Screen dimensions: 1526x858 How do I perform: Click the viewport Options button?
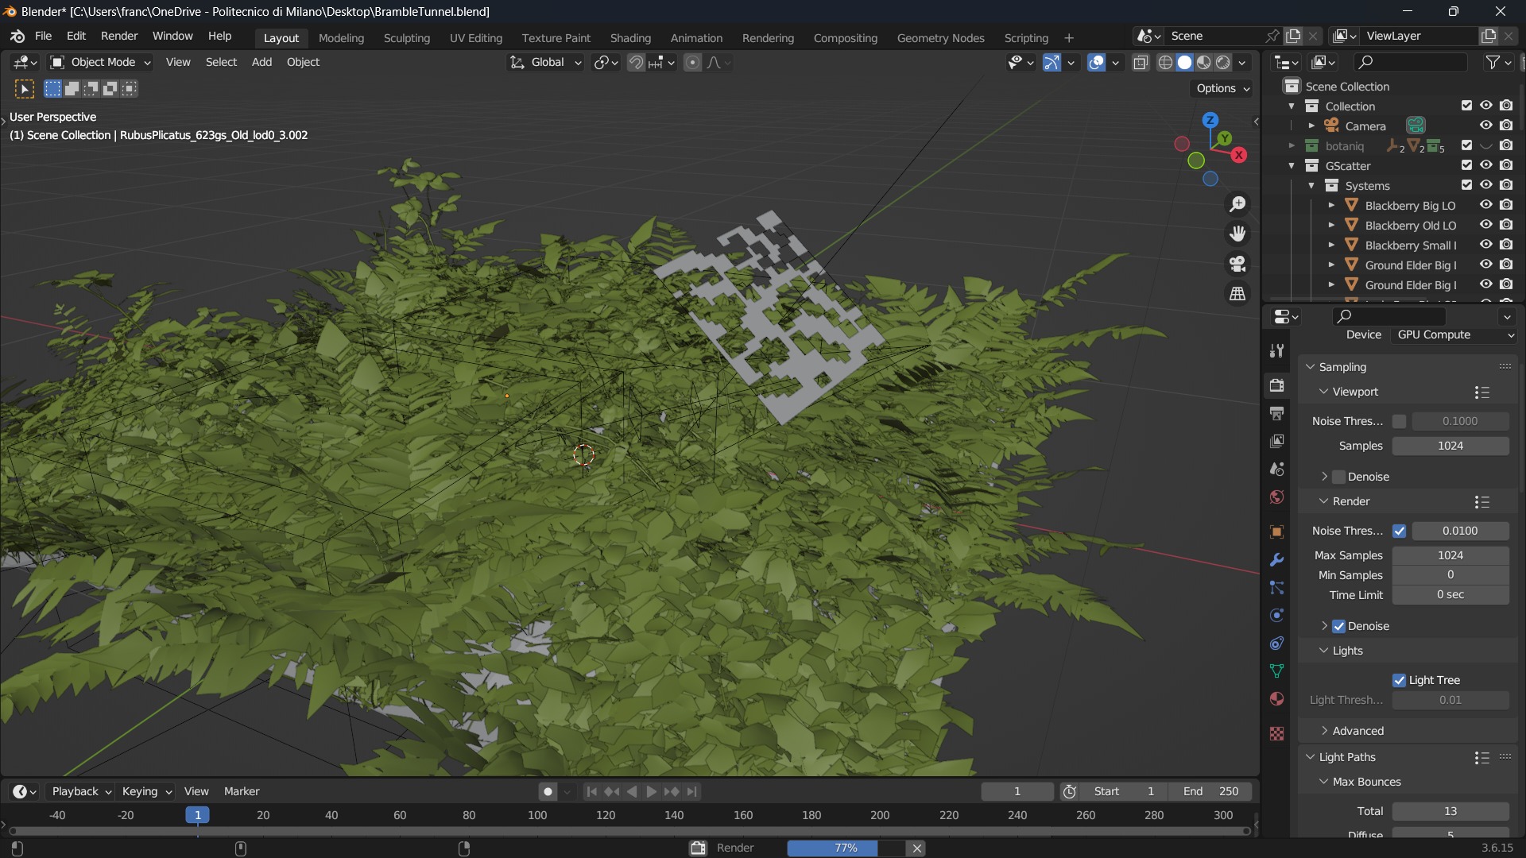click(1222, 88)
